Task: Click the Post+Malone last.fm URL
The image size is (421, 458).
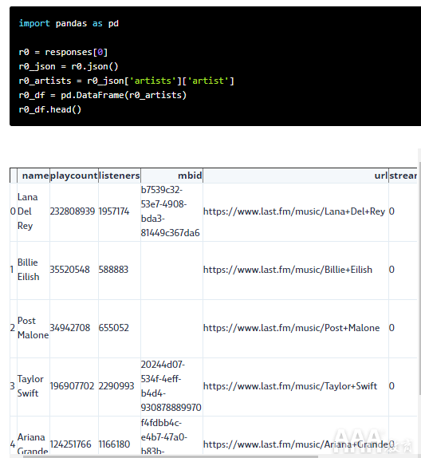Action: click(292, 328)
